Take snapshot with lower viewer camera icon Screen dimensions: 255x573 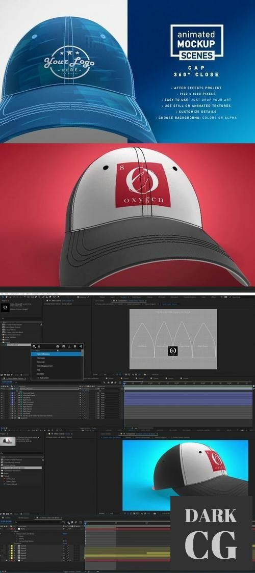click(x=155, y=513)
